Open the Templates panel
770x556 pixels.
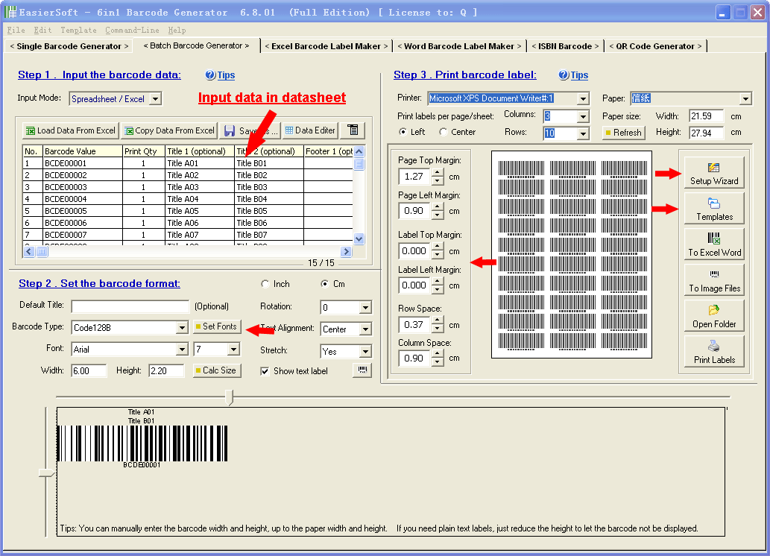713,208
